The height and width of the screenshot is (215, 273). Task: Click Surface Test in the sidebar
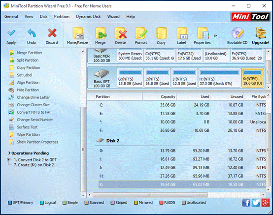click(27, 127)
